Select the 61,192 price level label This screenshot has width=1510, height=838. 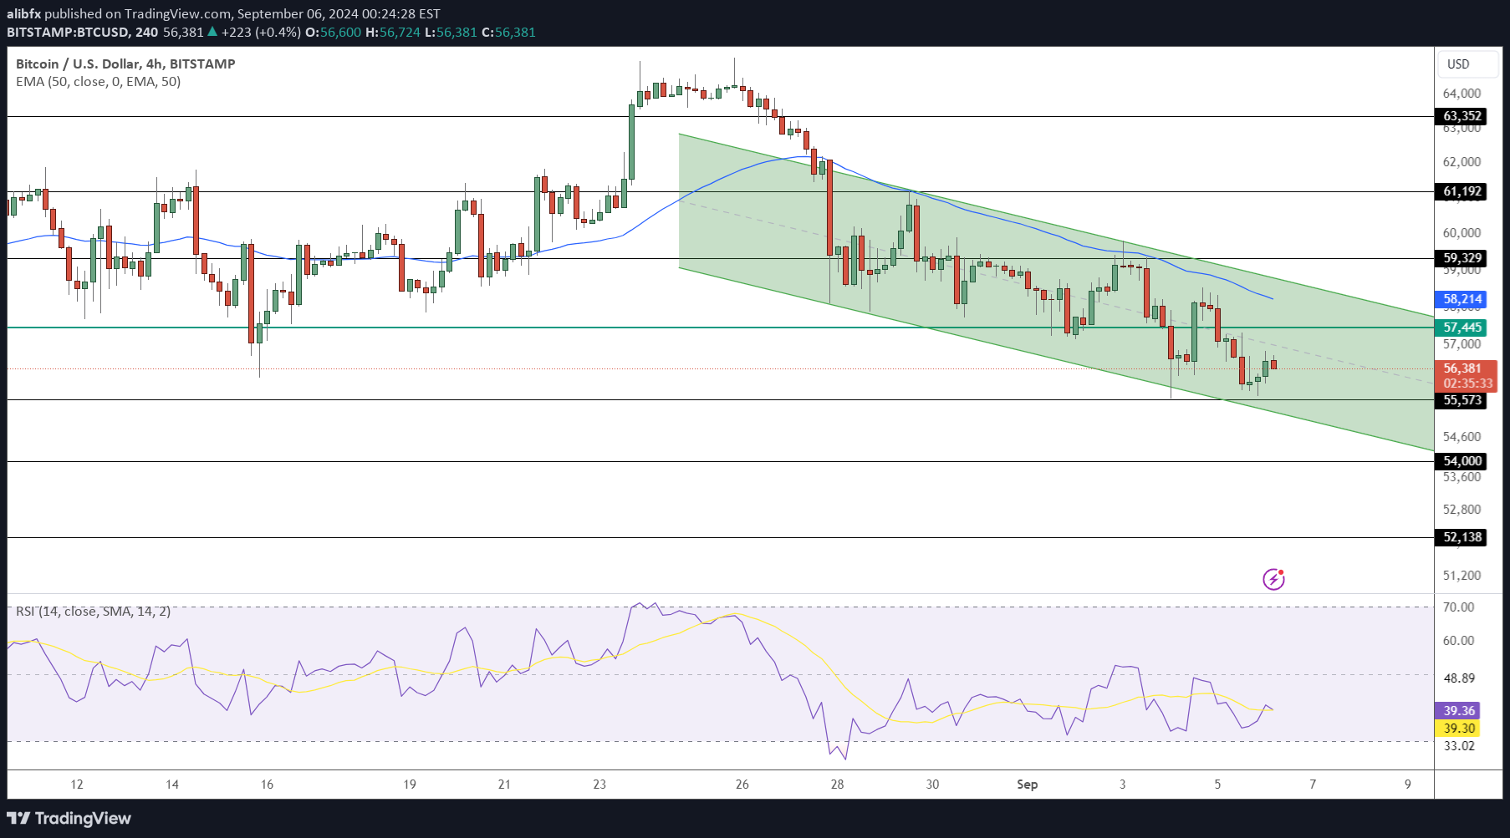(x=1462, y=191)
